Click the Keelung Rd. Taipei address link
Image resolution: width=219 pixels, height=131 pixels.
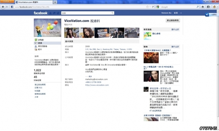(108, 49)
